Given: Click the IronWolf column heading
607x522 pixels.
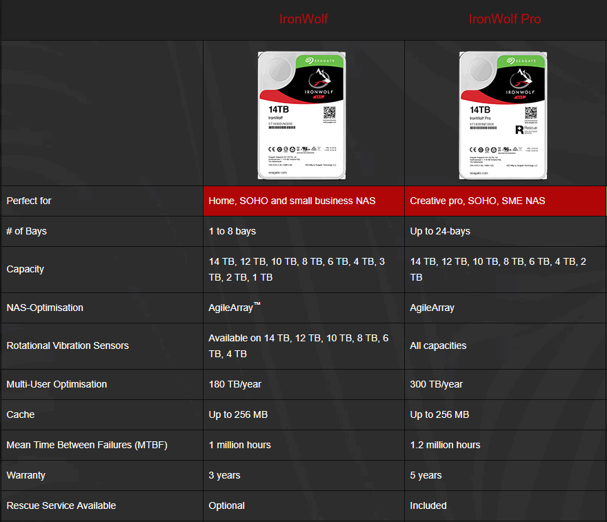Looking at the screenshot, I should point(303,19).
